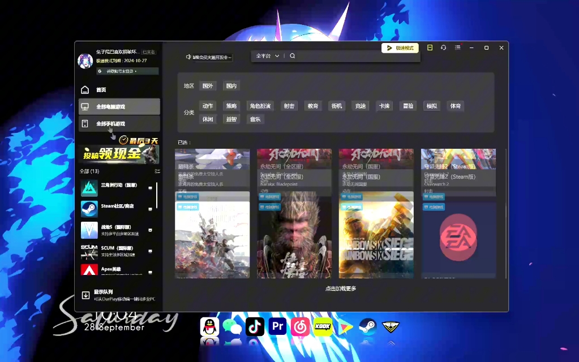Select the 休闲 category tag
Screen dimensions: 579x362
point(208,119)
